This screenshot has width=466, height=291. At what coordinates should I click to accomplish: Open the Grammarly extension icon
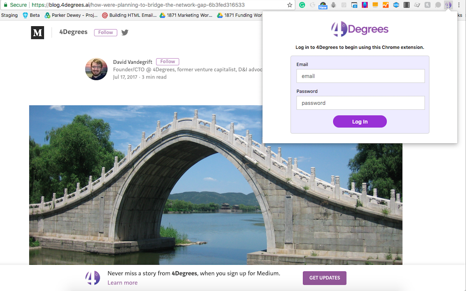click(302, 5)
